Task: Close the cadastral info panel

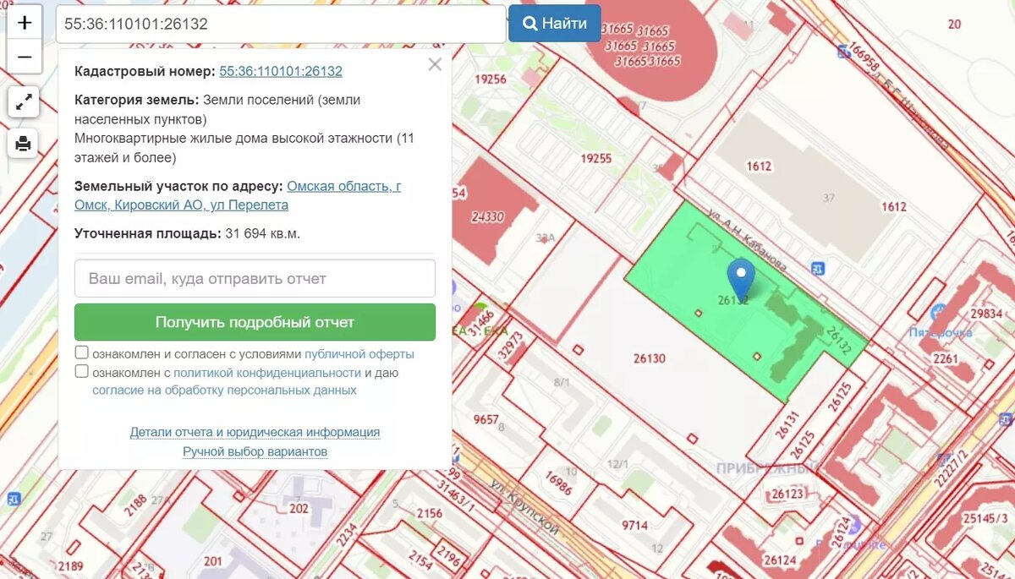Action: pos(434,64)
